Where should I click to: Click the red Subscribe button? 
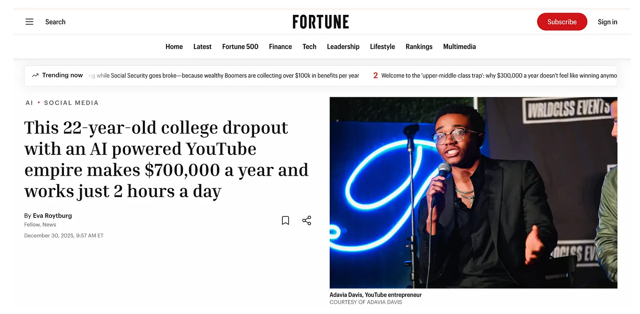(x=562, y=22)
